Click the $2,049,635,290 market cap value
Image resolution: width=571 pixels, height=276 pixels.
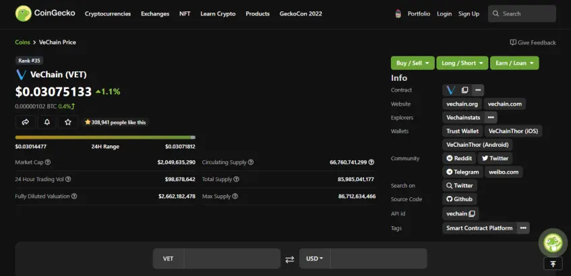[176, 162]
